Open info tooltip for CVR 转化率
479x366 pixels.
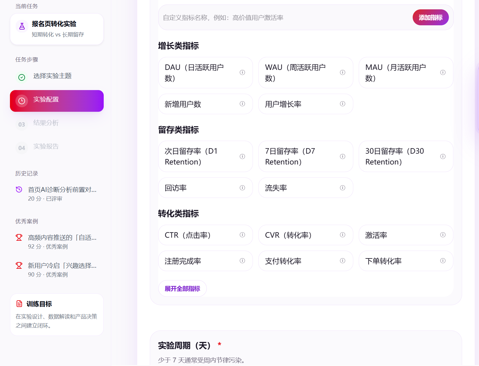[x=342, y=235]
